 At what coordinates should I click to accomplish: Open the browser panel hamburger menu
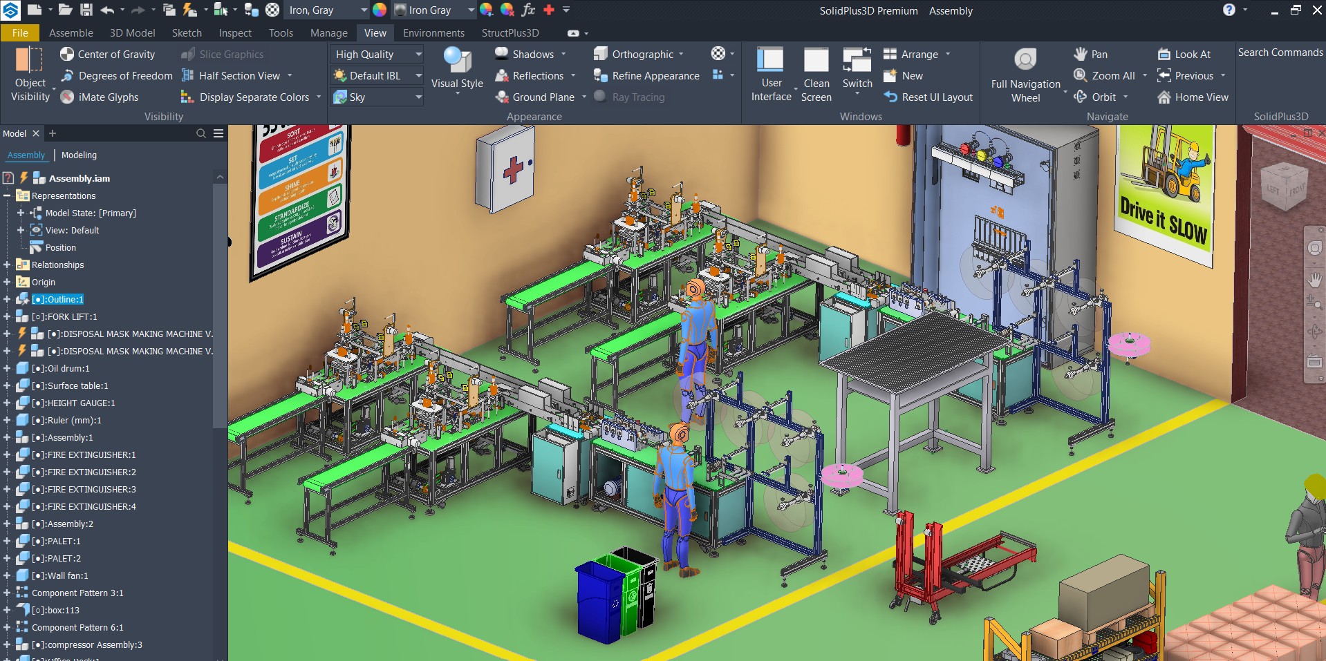(218, 133)
